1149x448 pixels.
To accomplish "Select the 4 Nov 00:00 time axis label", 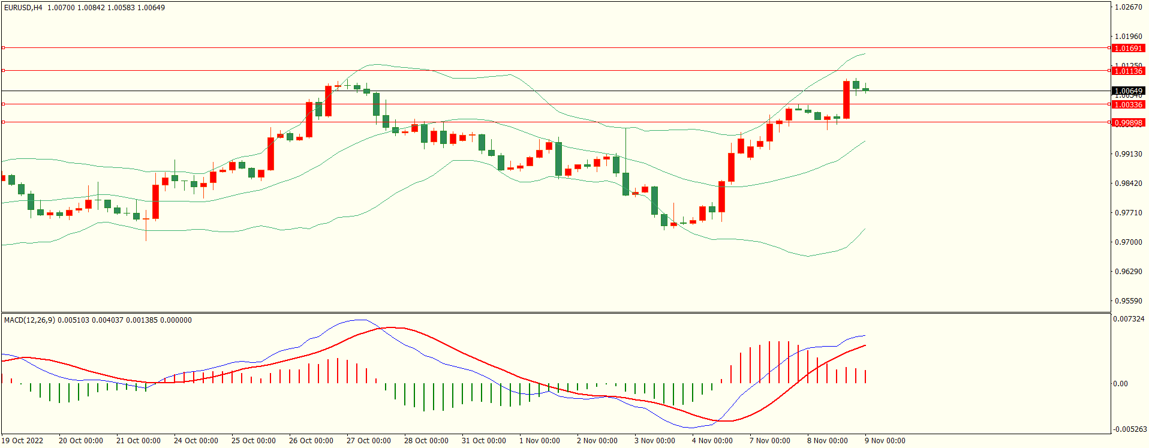I will (x=712, y=441).
